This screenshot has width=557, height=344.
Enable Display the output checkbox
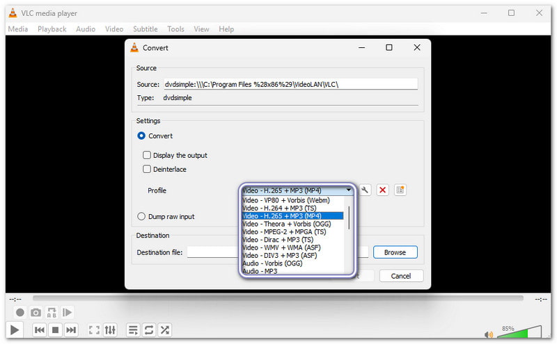pyautogui.click(x=147, y=156)
